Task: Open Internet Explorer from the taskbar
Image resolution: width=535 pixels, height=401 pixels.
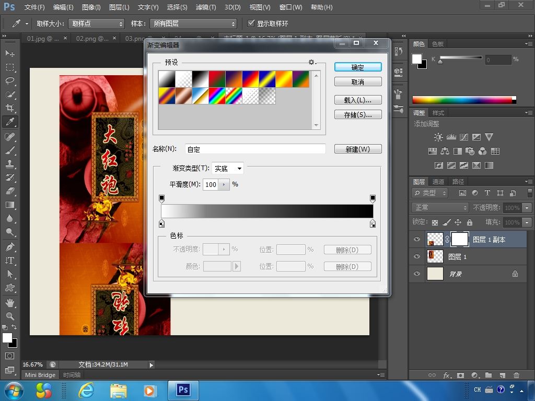Action: pyautogui.click(x=86, y=390)
